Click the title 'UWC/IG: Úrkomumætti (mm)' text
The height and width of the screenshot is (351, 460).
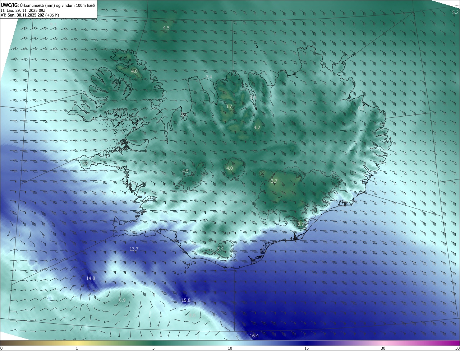click(27, 5)
